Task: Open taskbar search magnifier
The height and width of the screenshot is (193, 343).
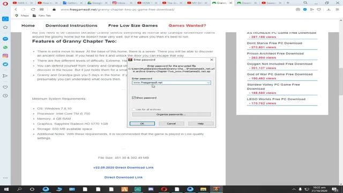Action: [19, 189]
